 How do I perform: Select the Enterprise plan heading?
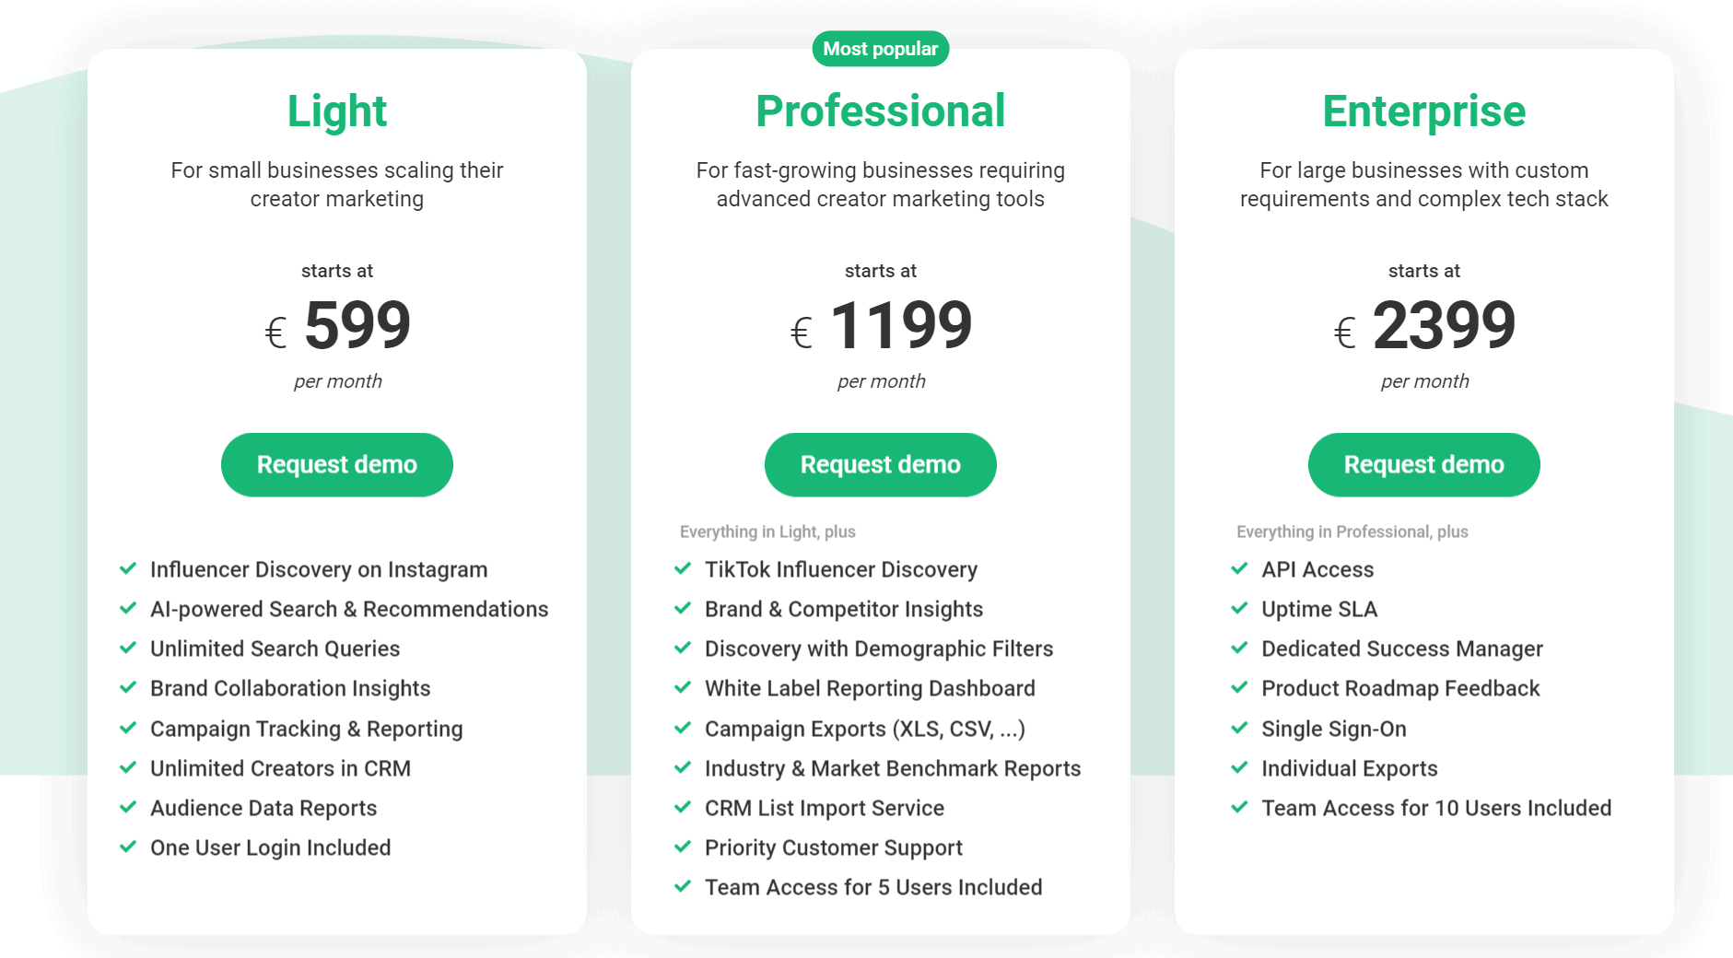[1423, 111]
